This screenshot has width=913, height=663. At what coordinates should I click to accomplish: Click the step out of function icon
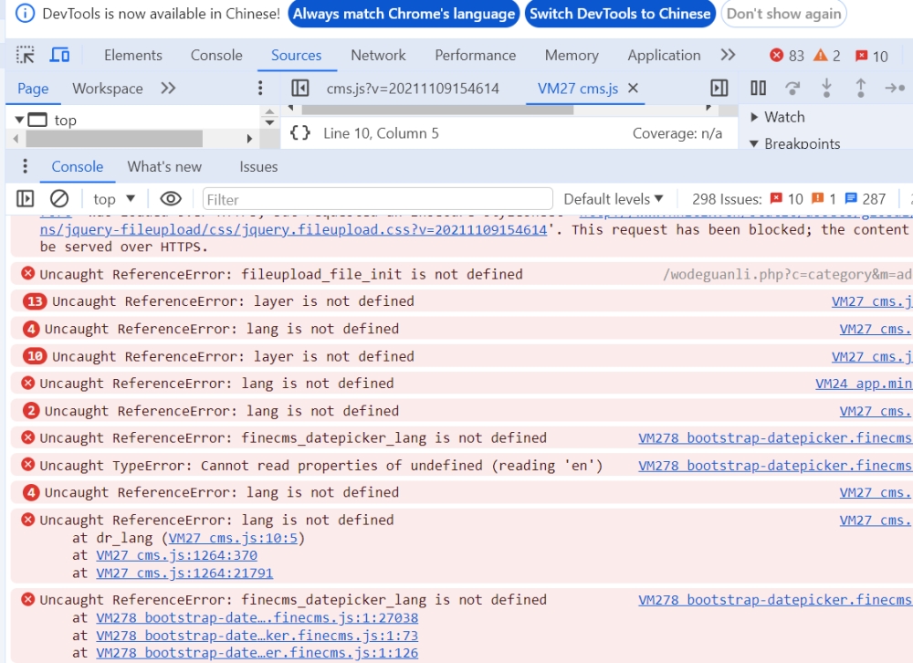(x=860, y=89)
